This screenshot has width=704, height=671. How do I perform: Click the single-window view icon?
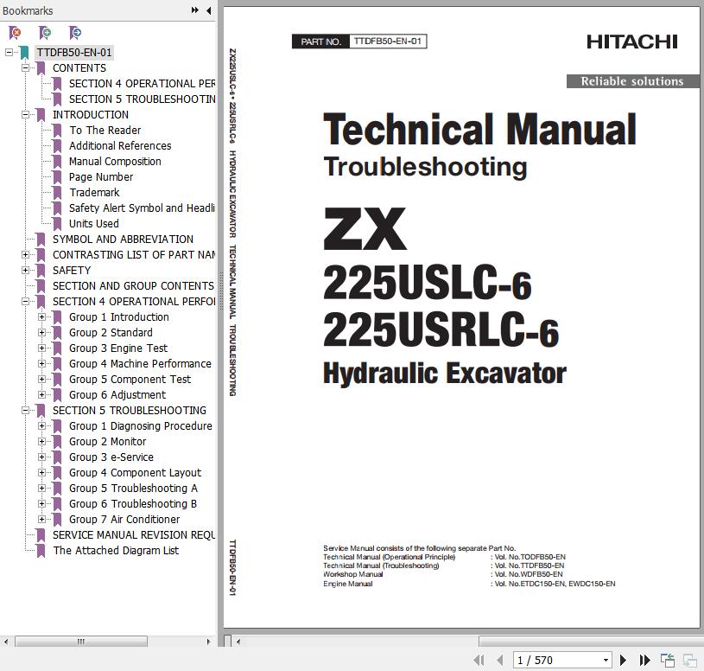click(x=668, y=660)
